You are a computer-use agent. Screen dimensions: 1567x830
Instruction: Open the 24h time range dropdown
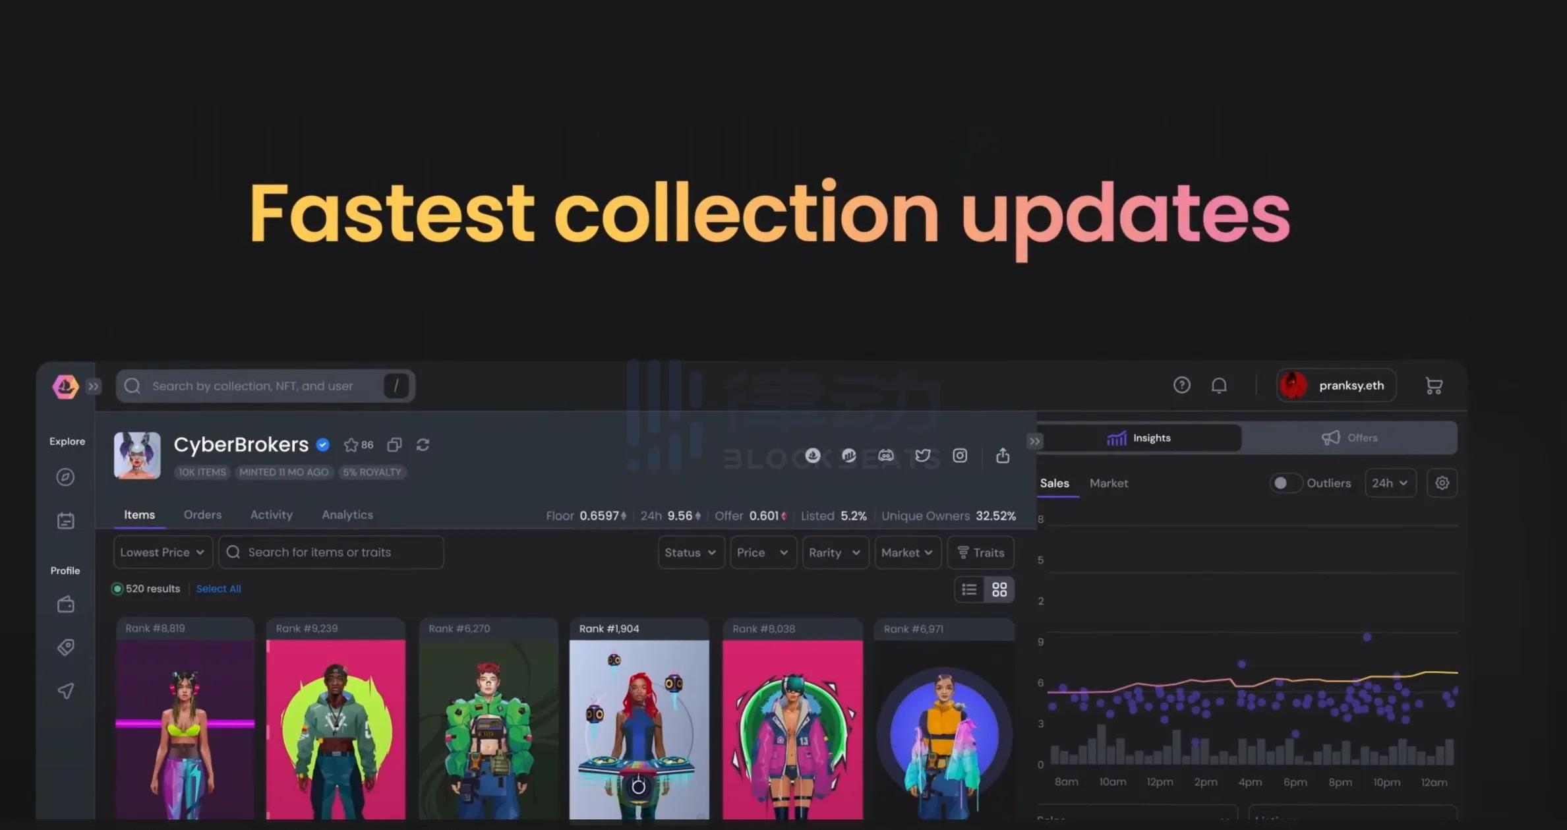(1390, 483)
